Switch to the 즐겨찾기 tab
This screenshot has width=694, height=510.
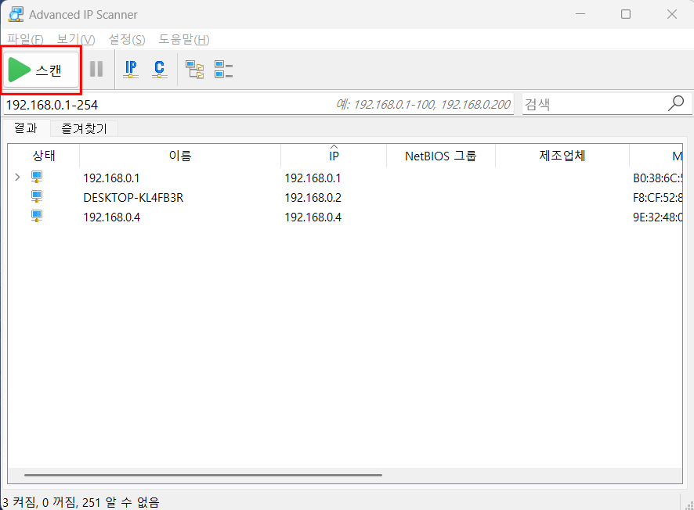[84, 128]
